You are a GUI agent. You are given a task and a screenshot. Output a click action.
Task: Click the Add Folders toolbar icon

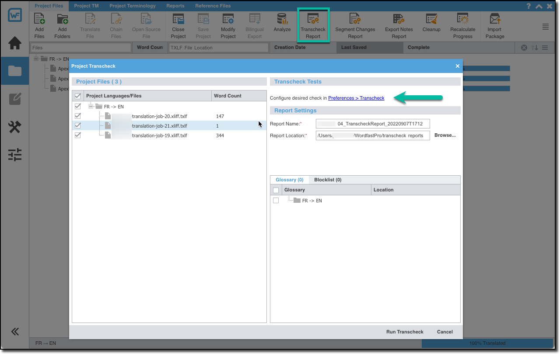tap(62, 19)
